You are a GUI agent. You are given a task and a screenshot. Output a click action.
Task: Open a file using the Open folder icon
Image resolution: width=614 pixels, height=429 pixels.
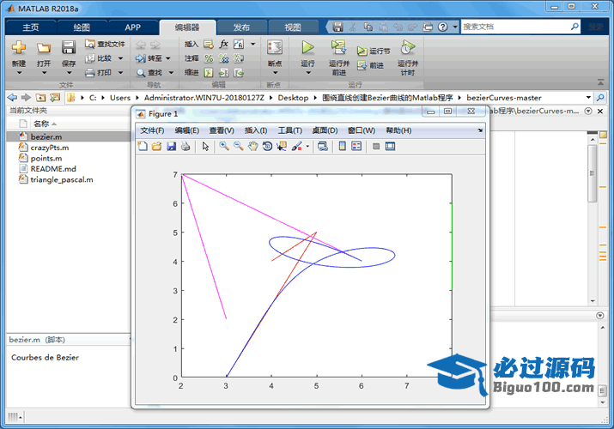point(44,48)
